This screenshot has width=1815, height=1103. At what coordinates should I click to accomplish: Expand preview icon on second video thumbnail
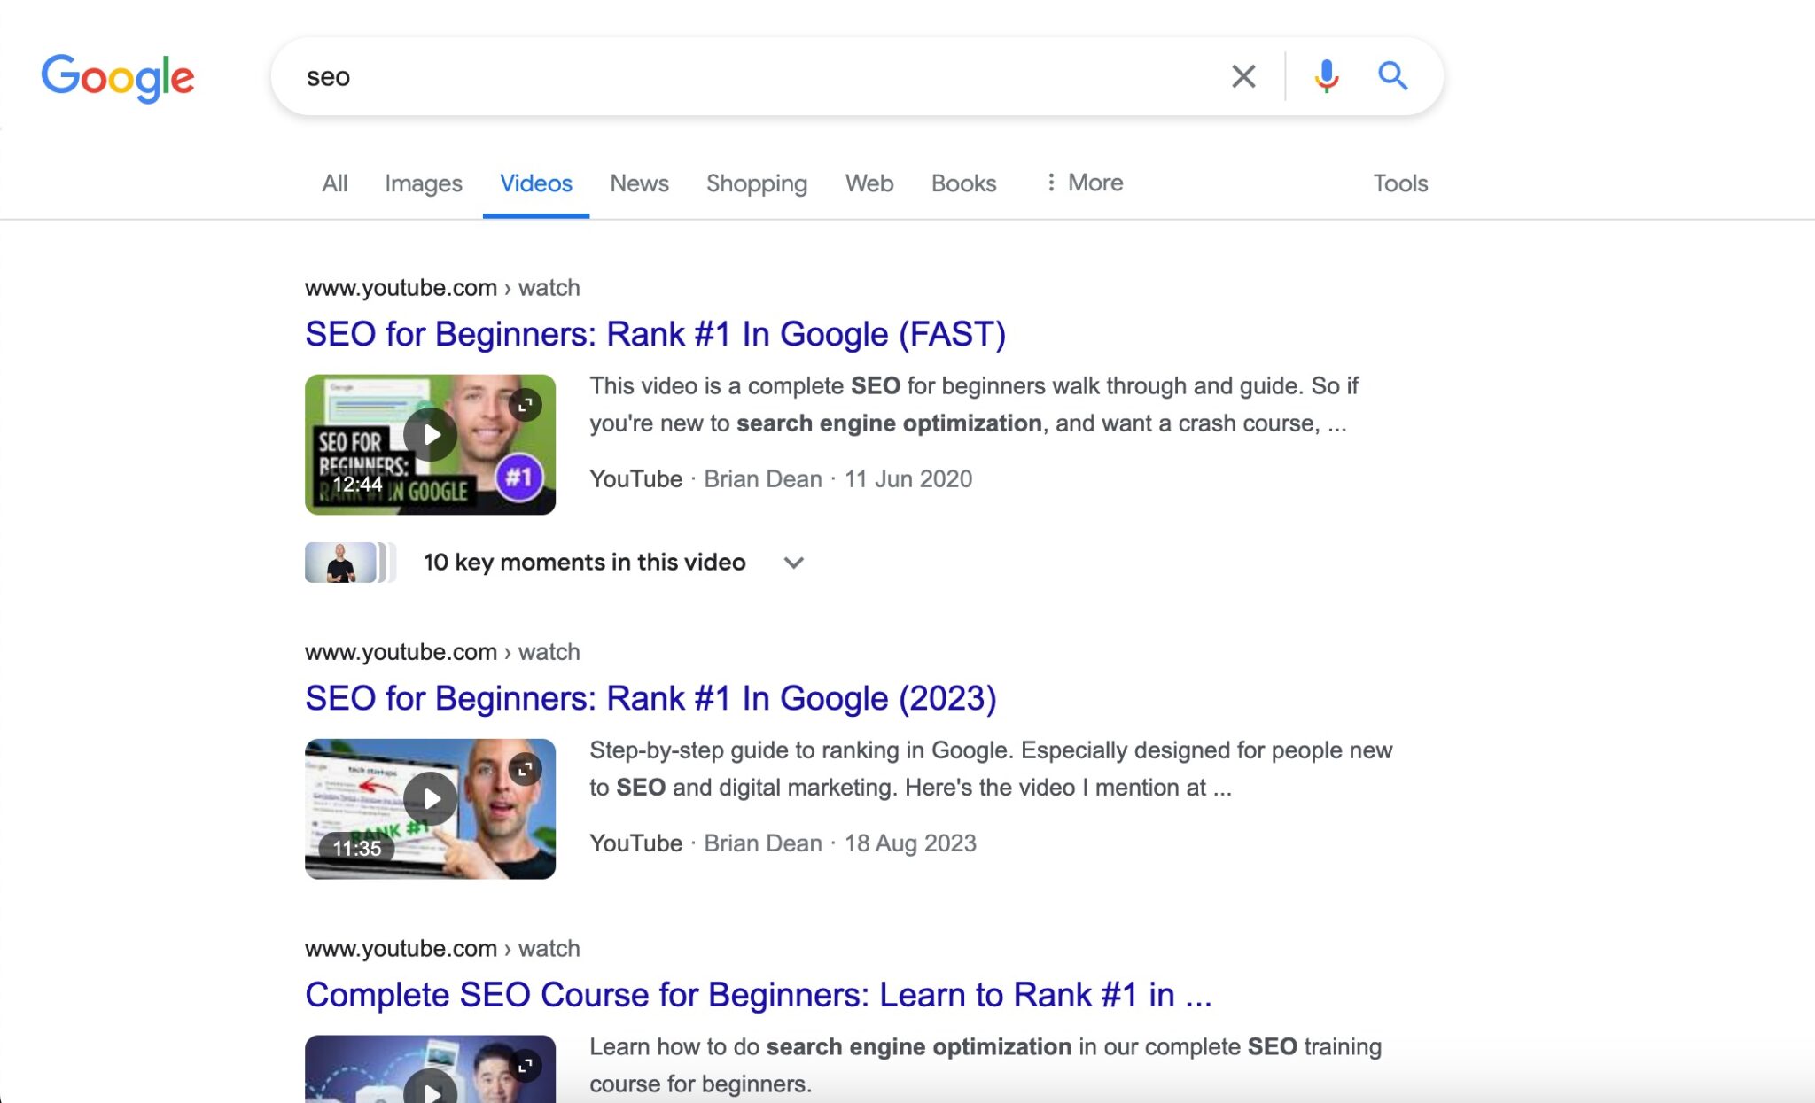526,769
